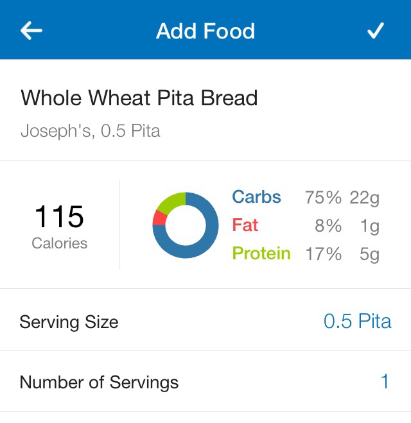The image size is (411, 423).
Task: Open the 0.5 Pita serving size selector
Action: coord(357,322)
